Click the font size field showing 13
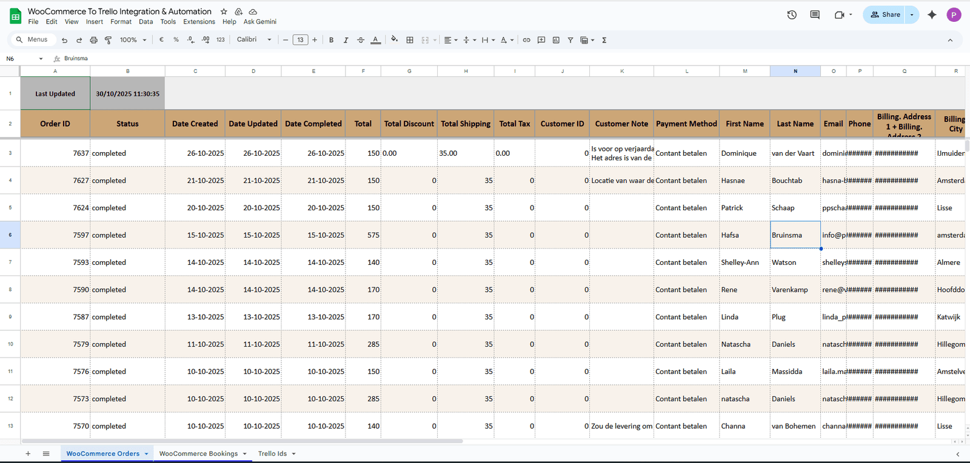 click(300, 40)
